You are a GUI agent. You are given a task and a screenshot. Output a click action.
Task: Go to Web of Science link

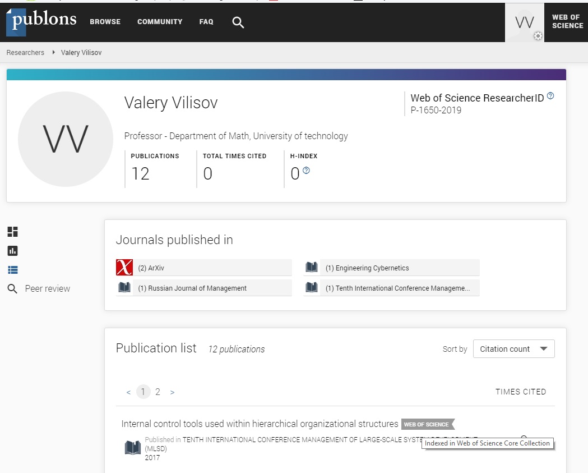567,22
